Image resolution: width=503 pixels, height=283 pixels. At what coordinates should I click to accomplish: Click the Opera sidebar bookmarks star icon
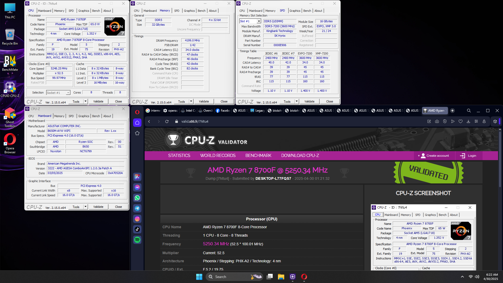coord(137,133)
